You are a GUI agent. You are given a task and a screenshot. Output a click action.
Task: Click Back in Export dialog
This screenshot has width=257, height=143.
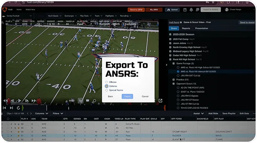click(x=110, y=96)
